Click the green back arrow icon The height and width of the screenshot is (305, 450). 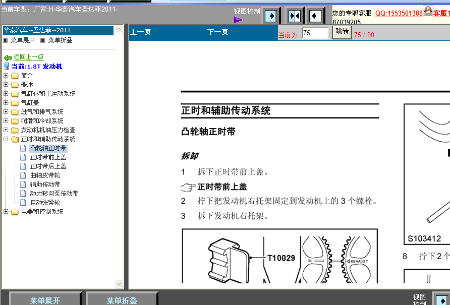point(8,57)
